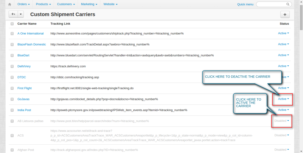303x153 pixels.
Task: Click the Tracking Link column header
Action: 60,23
